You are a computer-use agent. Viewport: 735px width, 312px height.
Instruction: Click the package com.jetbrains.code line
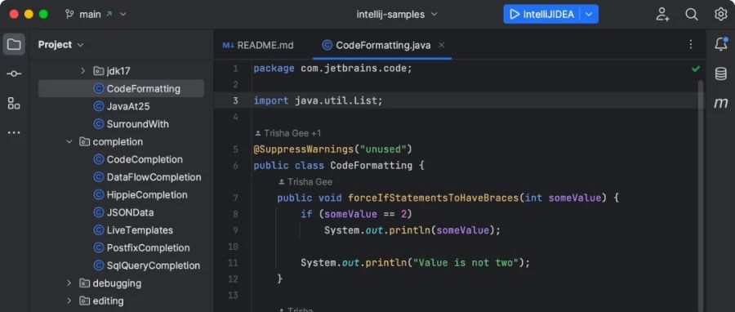coord(332,69)
